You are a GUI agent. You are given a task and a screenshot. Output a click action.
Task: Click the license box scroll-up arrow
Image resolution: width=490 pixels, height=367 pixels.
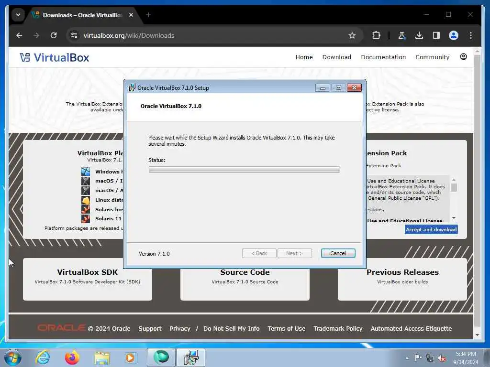[x=454, y=180]
